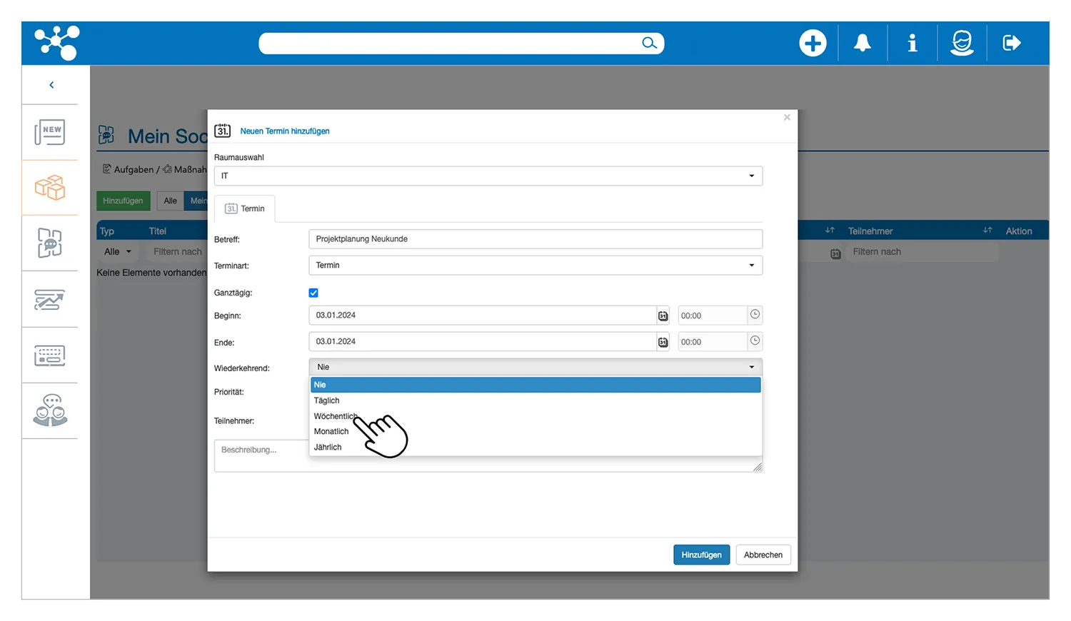Open the Beginn date calendar picker
Screen dimensions: 1071x621
tap(663, 315)
